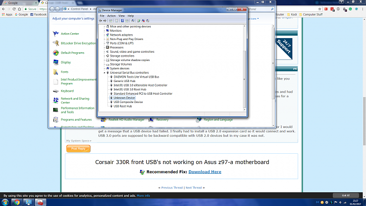This screenshot has width=366, height=206.
Task: Click More info in the cookie notice
Action: tap(143, 196)
